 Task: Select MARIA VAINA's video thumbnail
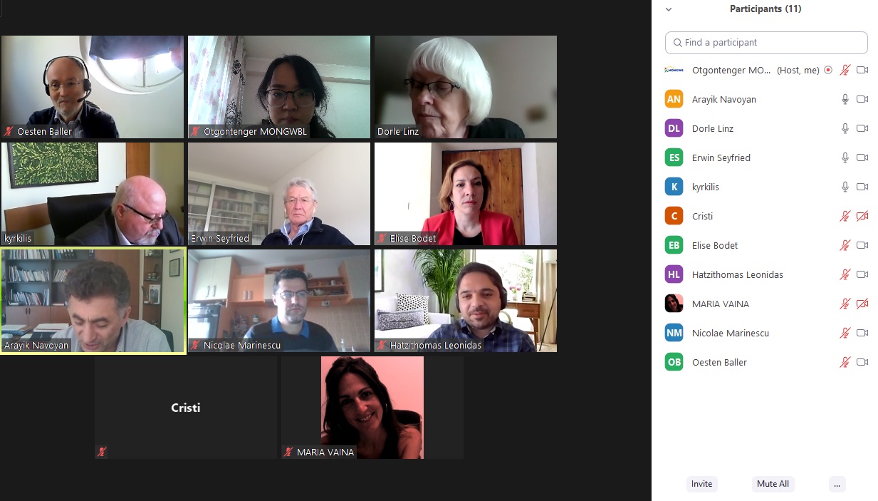(372, 408)
